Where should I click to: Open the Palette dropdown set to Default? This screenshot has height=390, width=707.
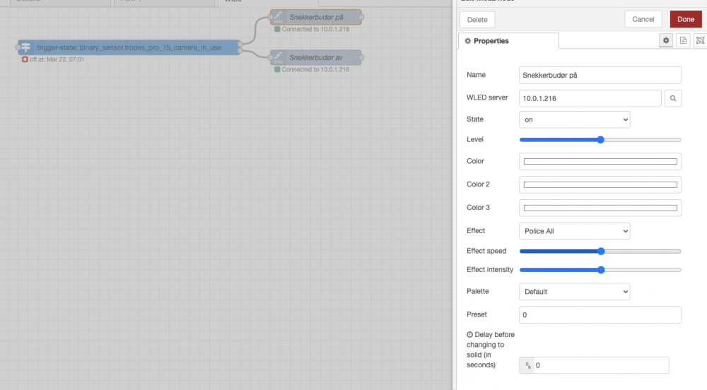[x=574, y=291]
